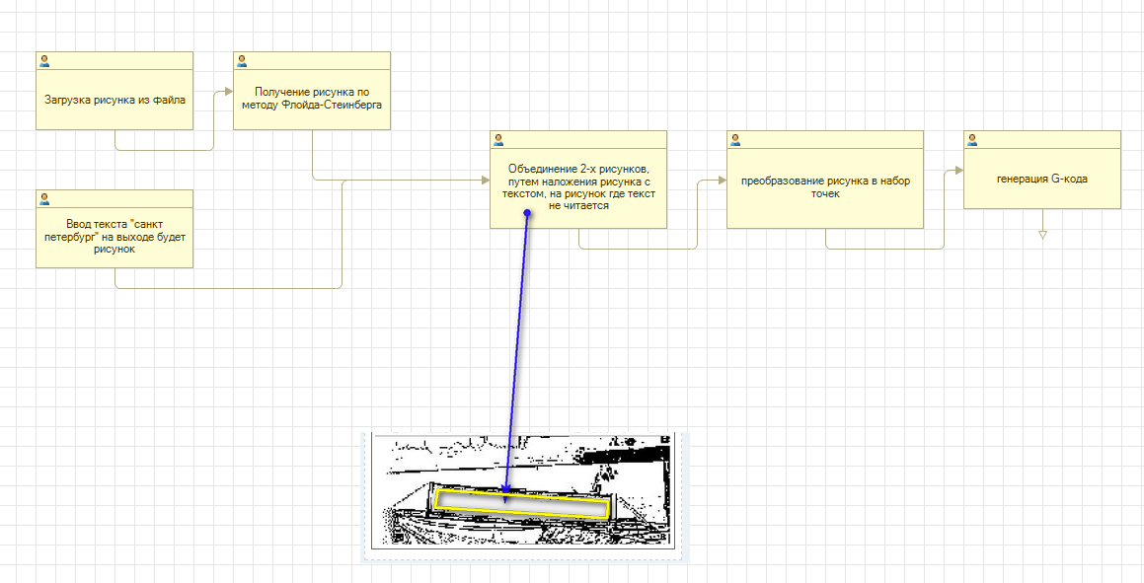Click the user icon on "Объединение 2-х рисунков" block
The height and width of the screenshot is (583, 1144).
pos(498,140)
